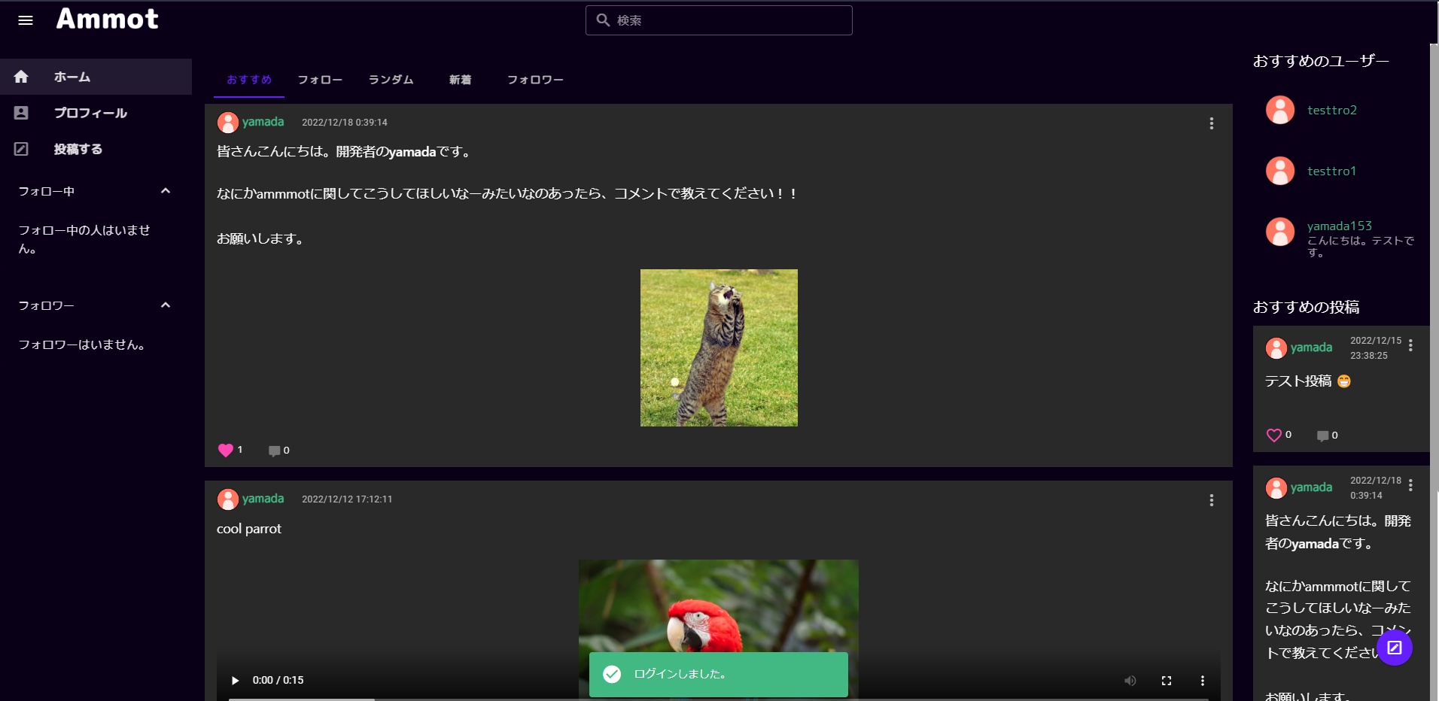The image size is (1439, 701).
Task: Click the floating compose button bottom right
Action: pyautogui.click(x=1395, y=648)
